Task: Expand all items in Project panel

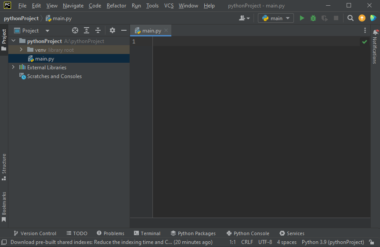Action: coord(87,31)
